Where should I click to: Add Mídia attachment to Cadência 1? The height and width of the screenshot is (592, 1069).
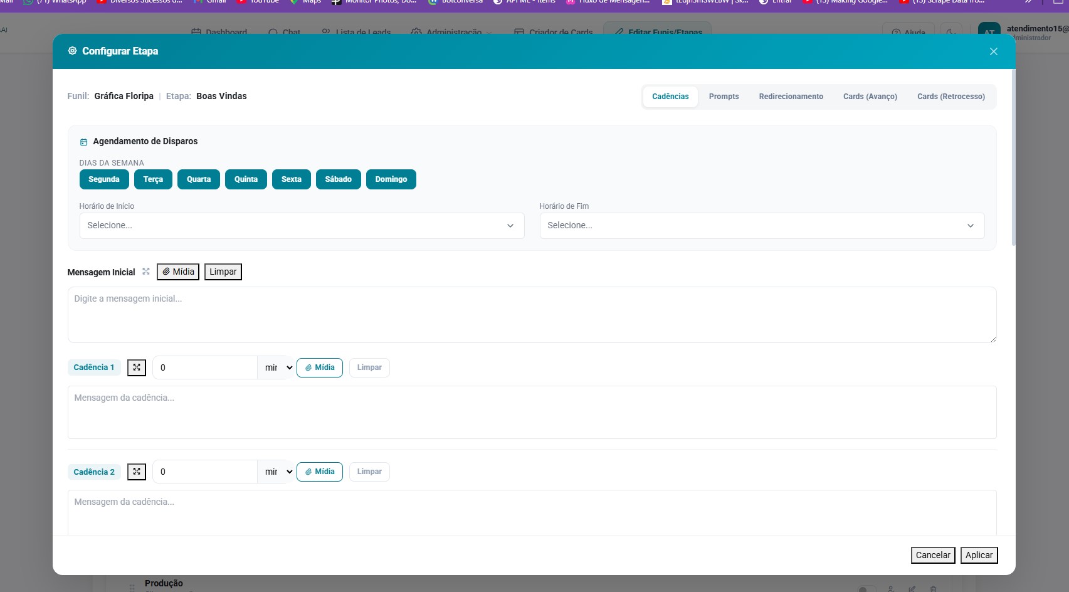(x=319, y=367)
